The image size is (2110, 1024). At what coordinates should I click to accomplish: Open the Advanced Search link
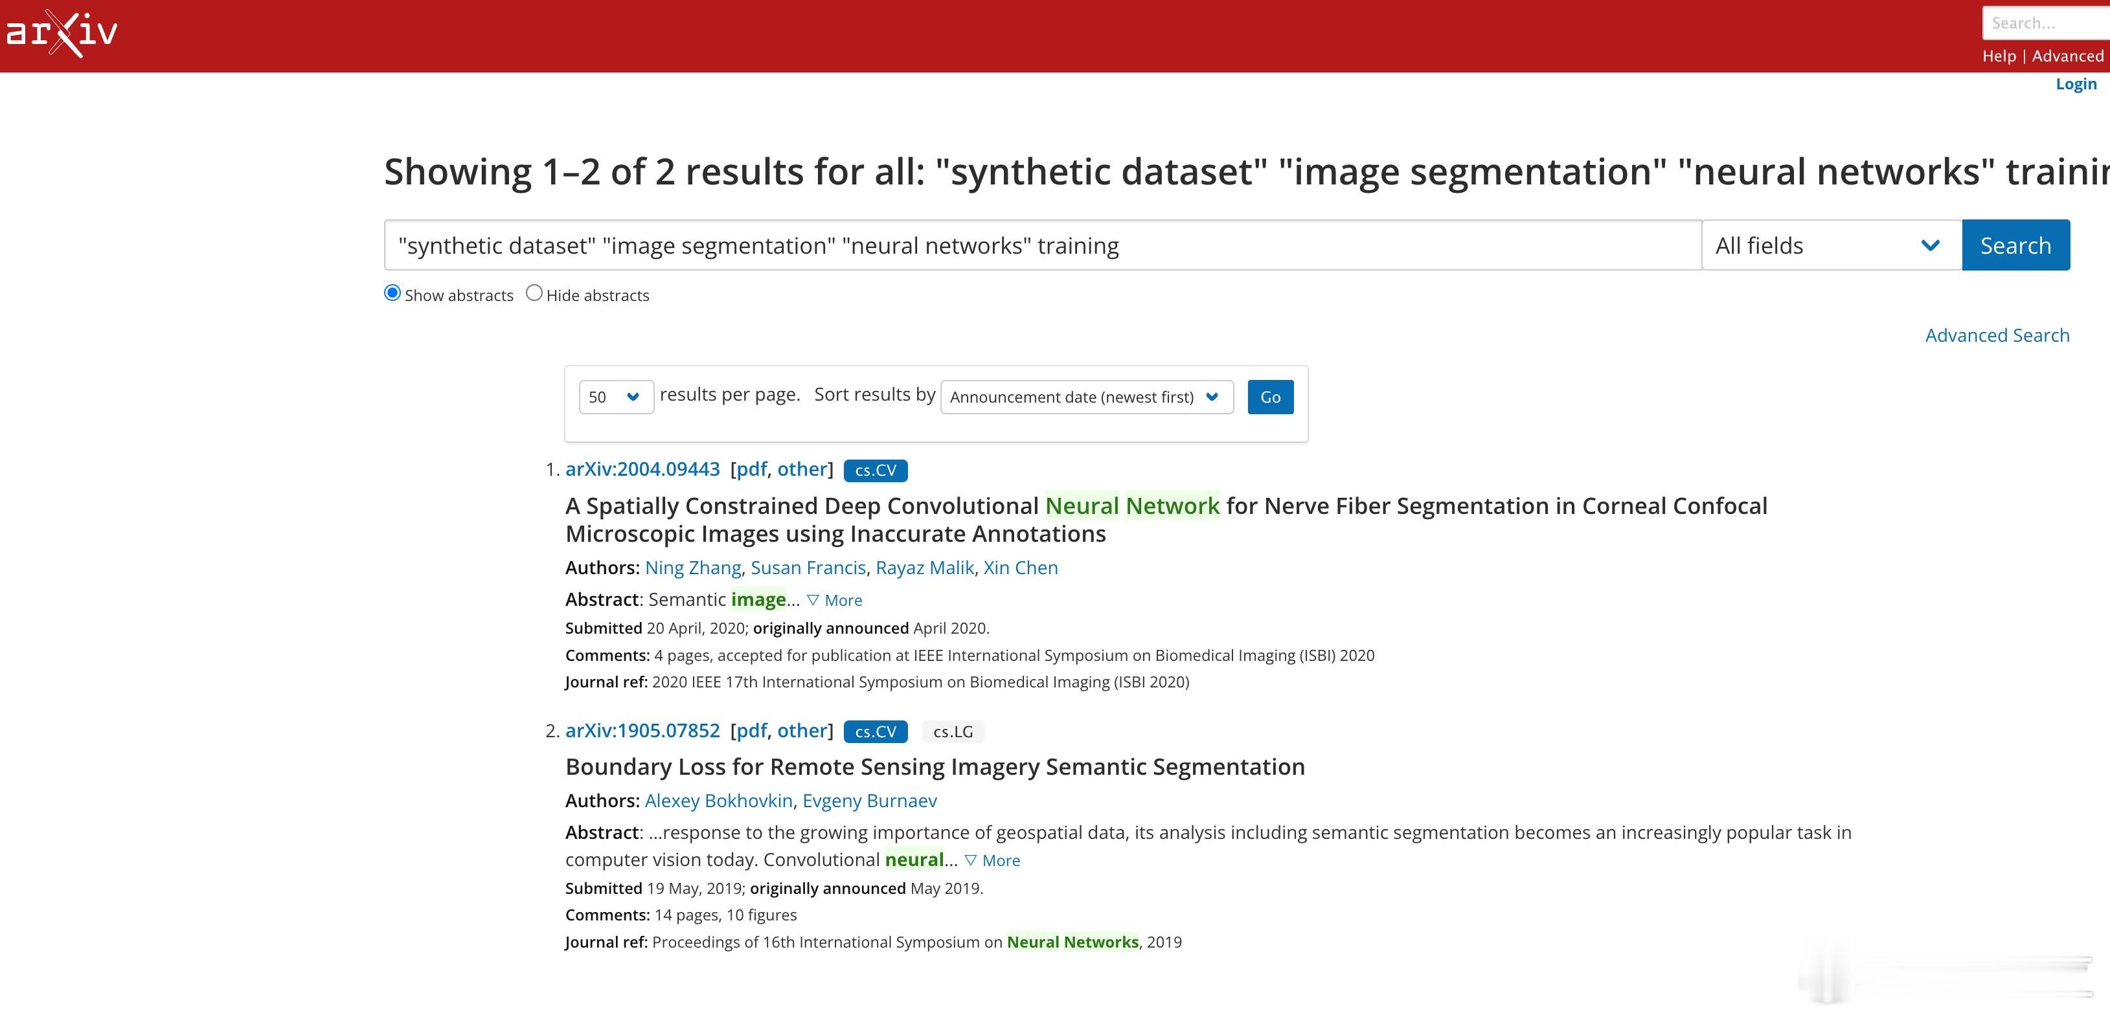[x=1997, y=335]
